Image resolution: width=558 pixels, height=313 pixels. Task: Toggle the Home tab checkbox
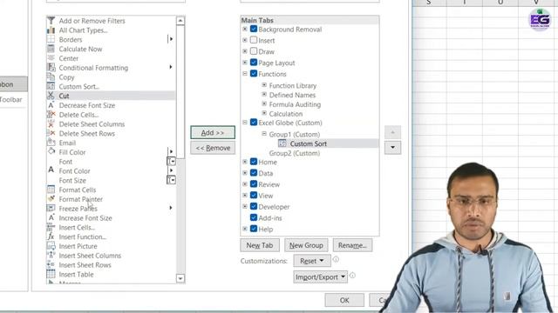[254, 162]
